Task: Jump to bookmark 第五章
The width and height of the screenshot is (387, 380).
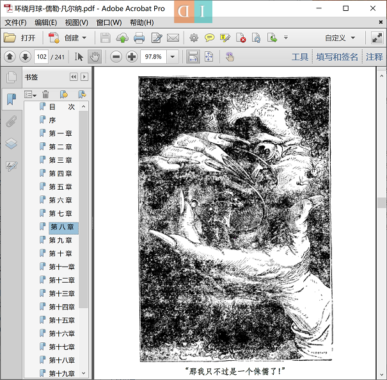Action: (61, 187)
